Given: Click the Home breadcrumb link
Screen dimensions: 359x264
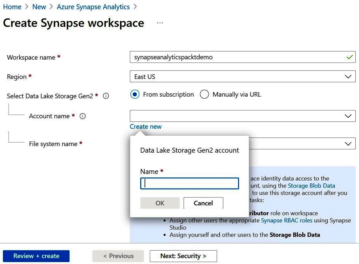Looking at the screenshot, I should tap(12, 7).
